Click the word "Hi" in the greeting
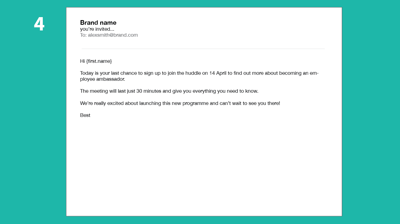The height and width of the screenshot is (224, 400). [82, 61]
